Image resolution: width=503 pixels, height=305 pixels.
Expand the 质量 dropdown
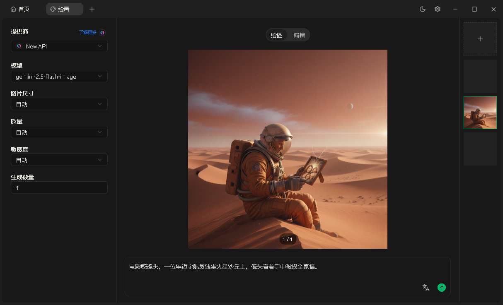59,132
